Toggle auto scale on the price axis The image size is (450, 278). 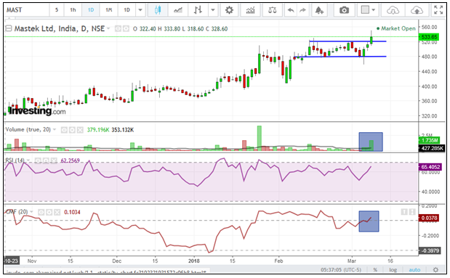414,270
